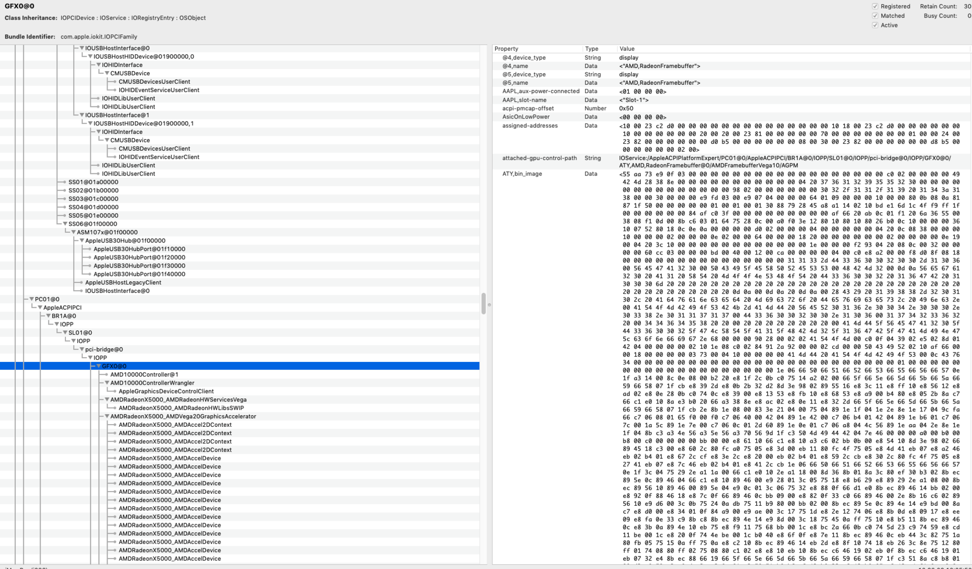972x569 pixels.
Task: Collapse the AMDRadeonX5000_AMDVega20GraphicsAccelerator node
Action: (107, 416)
